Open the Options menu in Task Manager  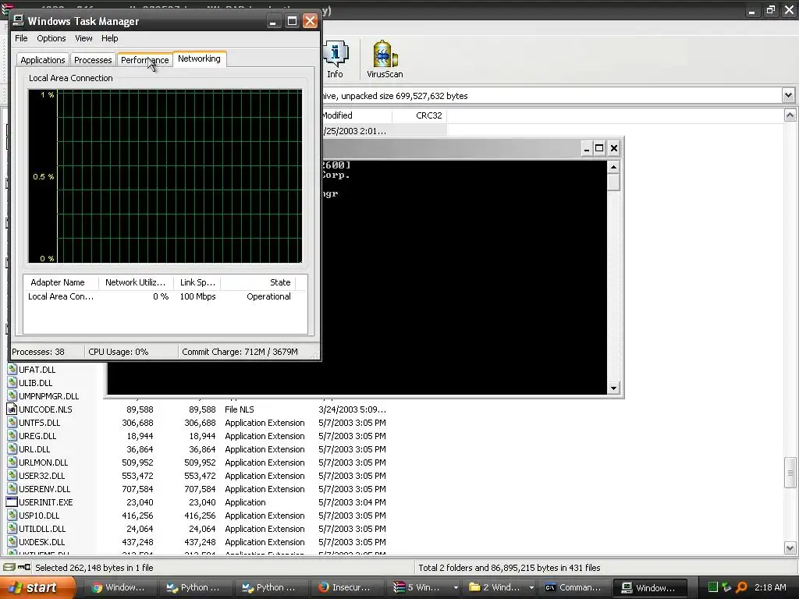51,38
